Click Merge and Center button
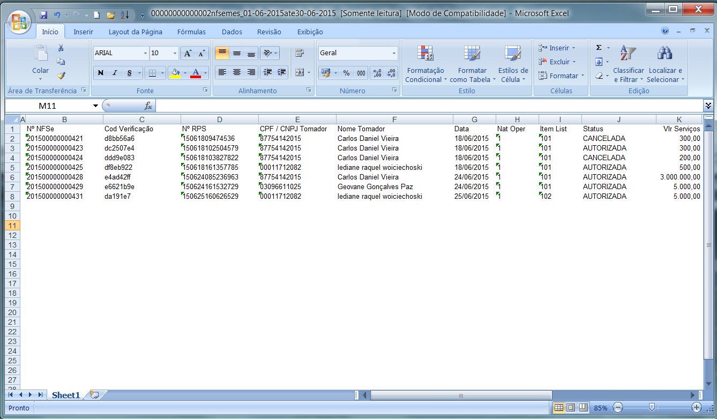This screenshot has height=419, width=717. tap(300, 72)
